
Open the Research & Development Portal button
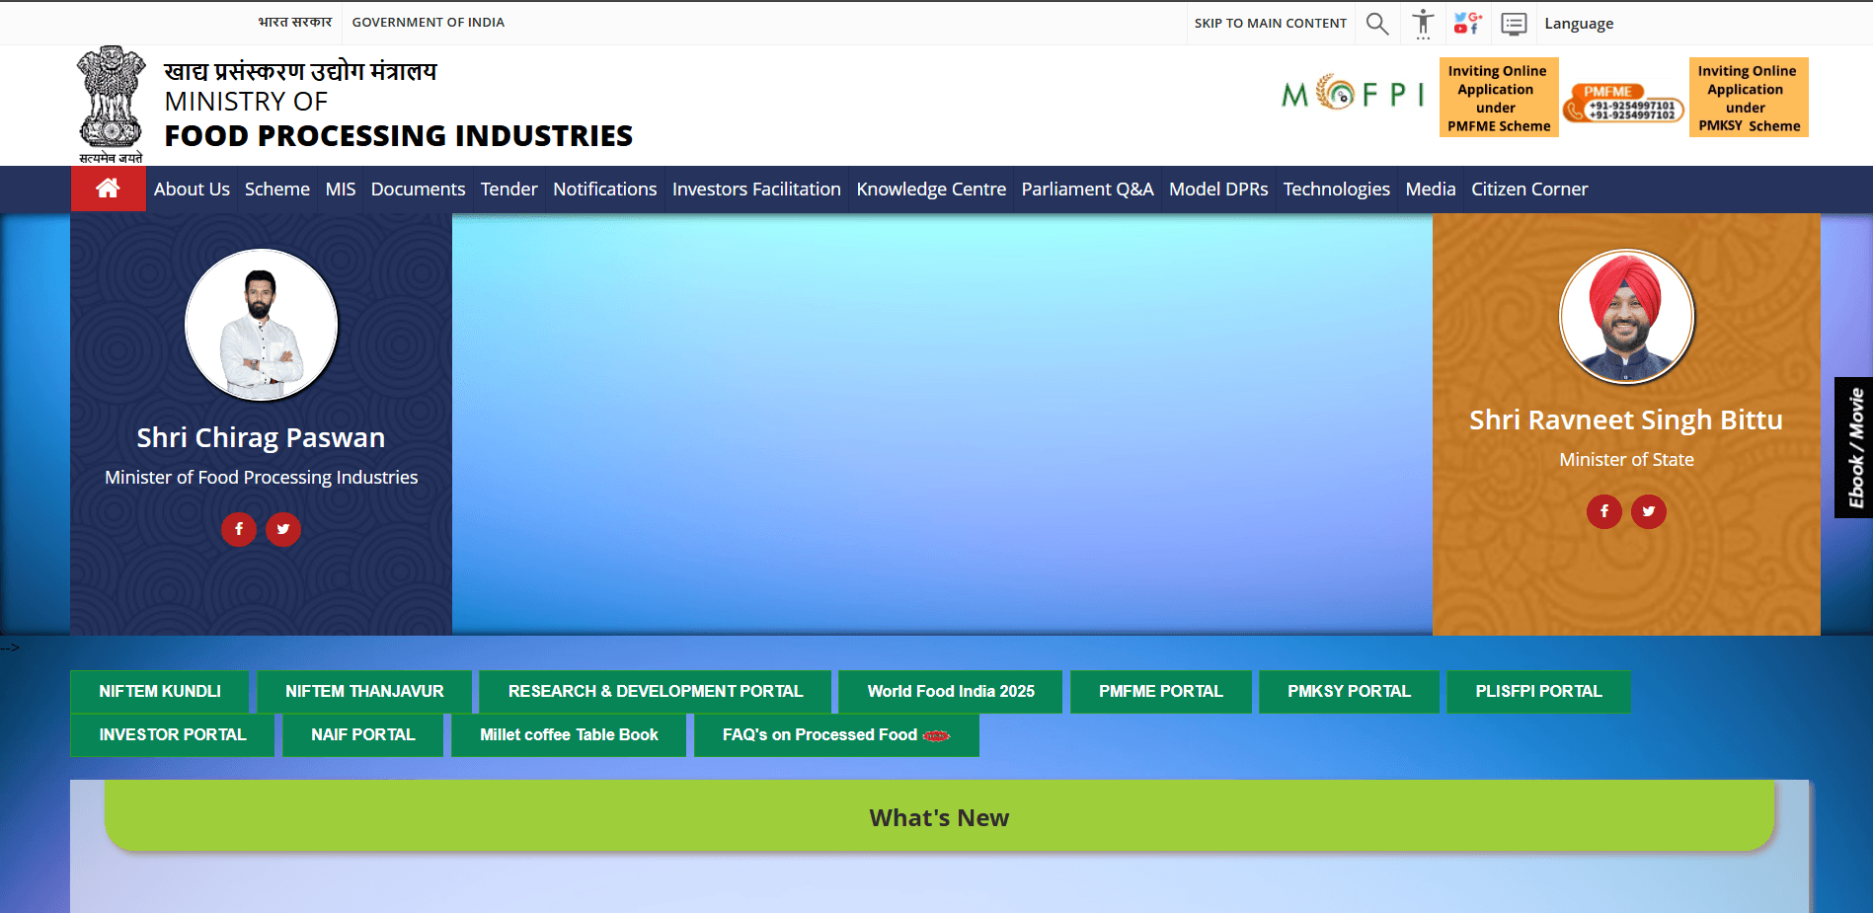[x=656, y=691]
